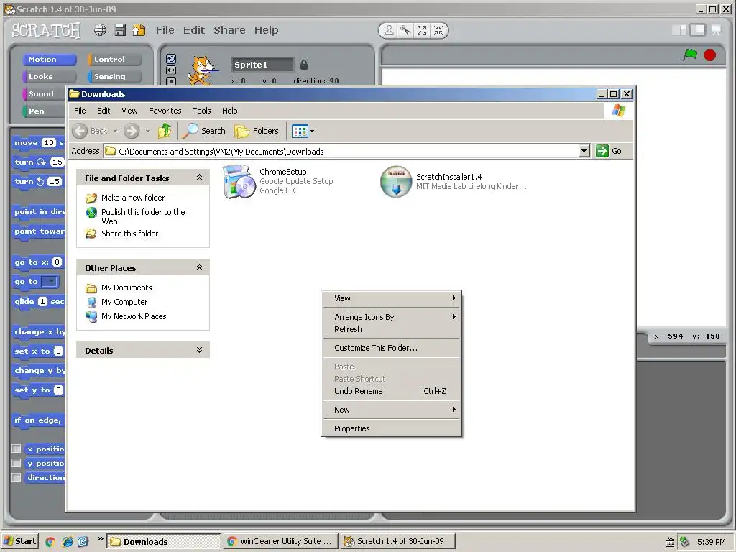Image resolution: width=736 pixels, height=552 pixels.
Task: Select the Scratch shrink sprite tool
Action: pos(438,30)
